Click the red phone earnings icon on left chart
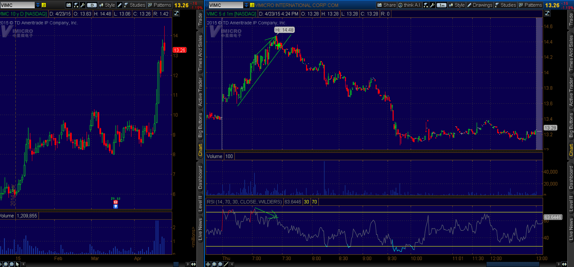574x267 pixels. pyautogui.click(x=116, y=202)
